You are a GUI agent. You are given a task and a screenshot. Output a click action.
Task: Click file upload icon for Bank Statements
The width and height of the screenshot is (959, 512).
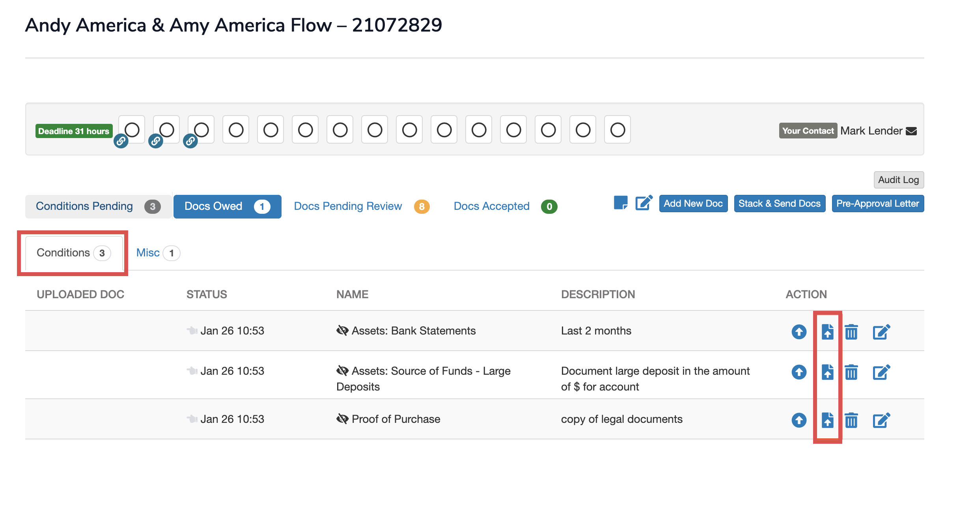tap(827, 332)
